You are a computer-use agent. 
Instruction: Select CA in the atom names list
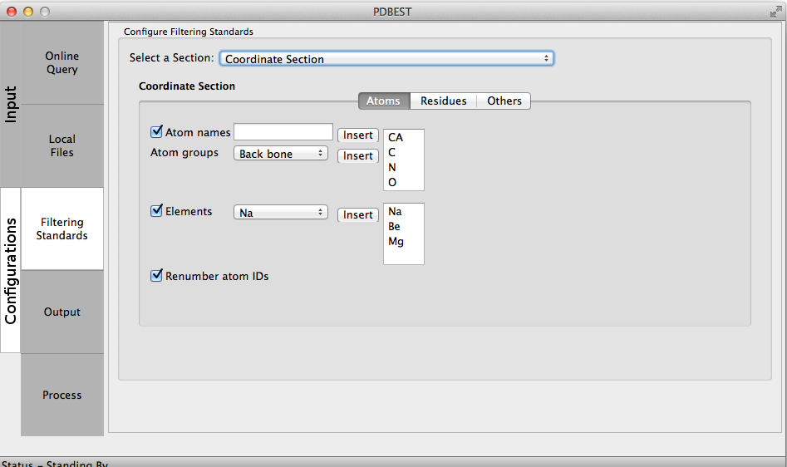coord(396,138)
